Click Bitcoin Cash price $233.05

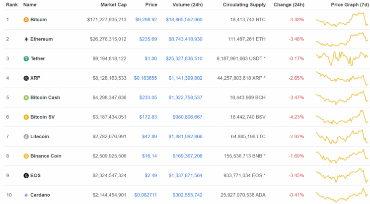(148, 98)
